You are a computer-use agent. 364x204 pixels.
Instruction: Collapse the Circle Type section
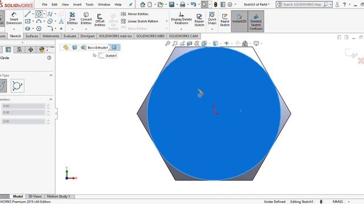tap(51, 75)
